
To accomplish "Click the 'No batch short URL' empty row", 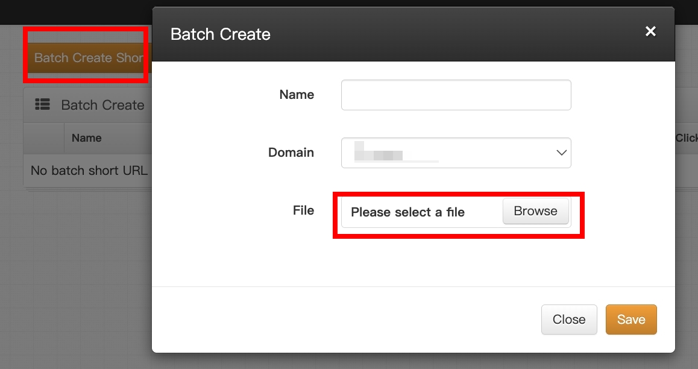I will 89,171.
